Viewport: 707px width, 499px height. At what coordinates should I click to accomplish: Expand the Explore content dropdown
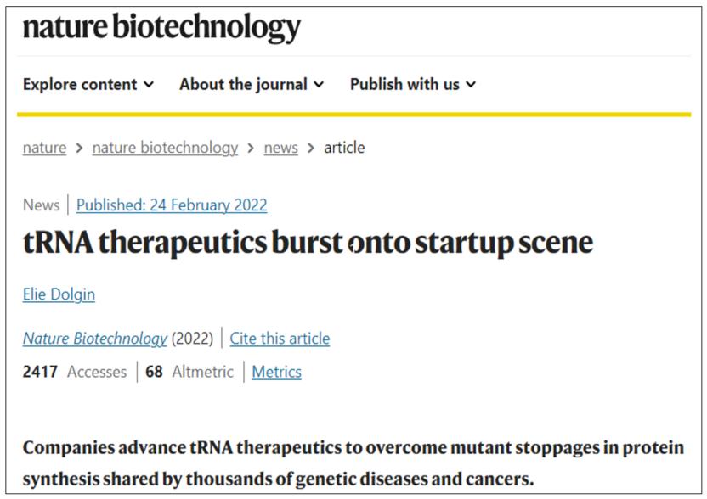point(88,84)
